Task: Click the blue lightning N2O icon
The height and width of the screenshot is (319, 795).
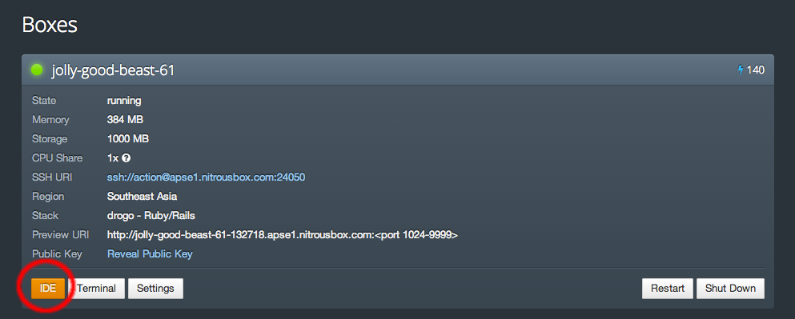Action: point(741,70)
